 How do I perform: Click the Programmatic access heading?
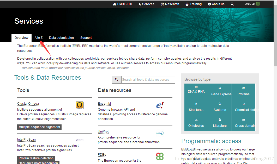pos(211,141)
